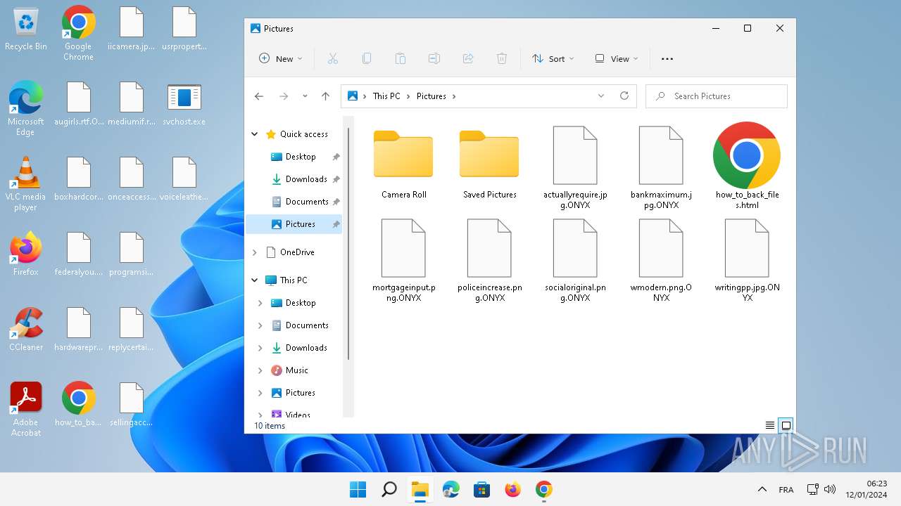Click the Rename icon in the toolbar
Viewport: 901px width, 506px height.
pyautogui.click(x=434, y=59)
